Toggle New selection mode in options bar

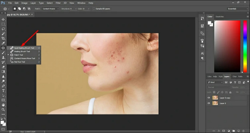tap(15, 9)
